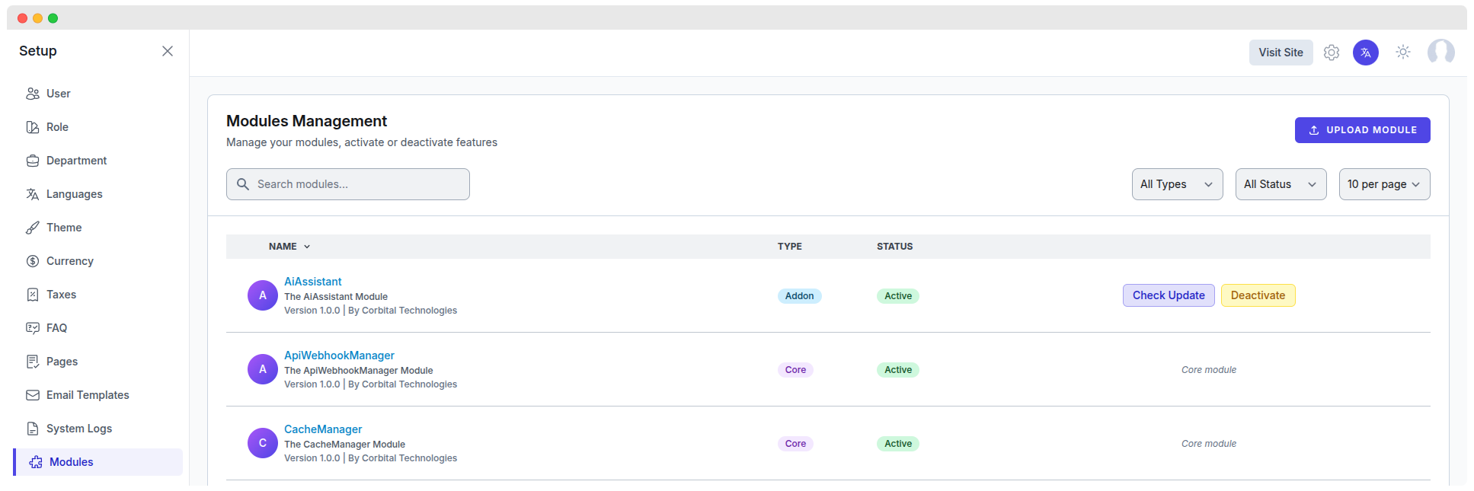Click the settings gear icon in header

point(1332,53)
